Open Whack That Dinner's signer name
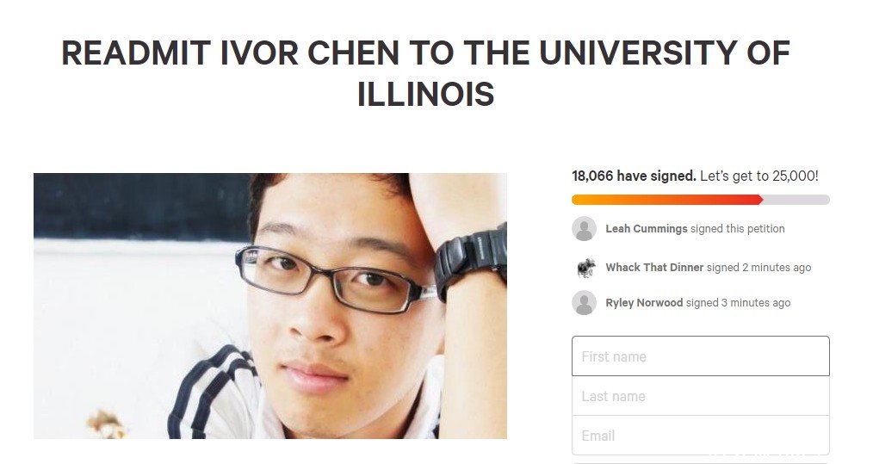The image size is (873, 464). [654, 268]
